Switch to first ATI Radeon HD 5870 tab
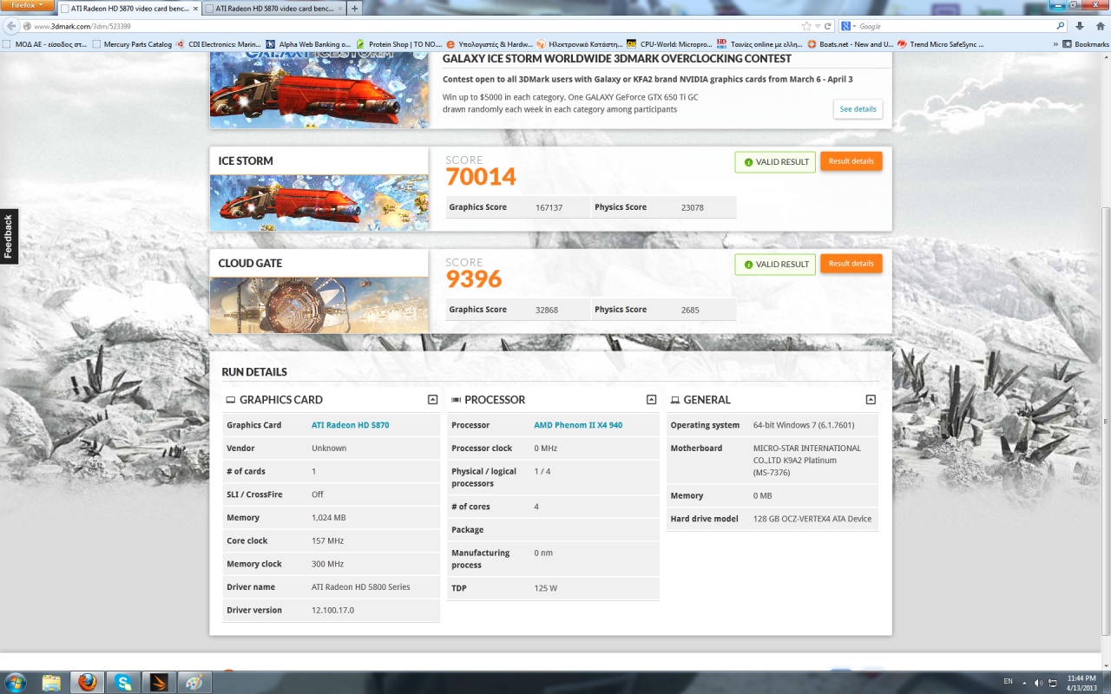The width and height of the screenshot is (1111, 694). click(128, 8)
